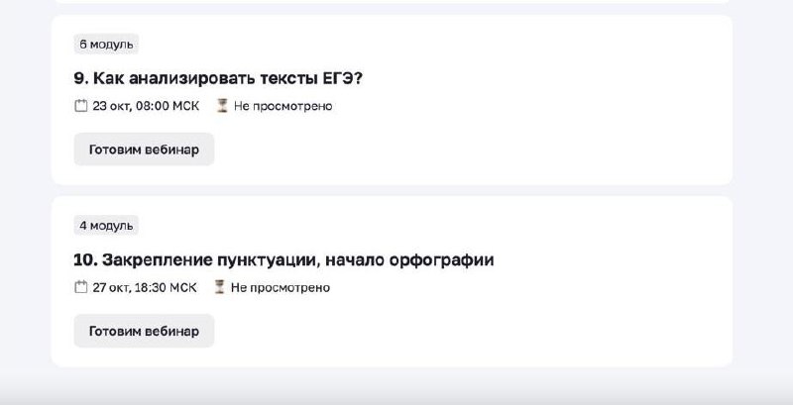The image size is (793, 405).
Task: Click the date '27 окт, 18:30 МСК'
Action: click(x=145, y=288)
